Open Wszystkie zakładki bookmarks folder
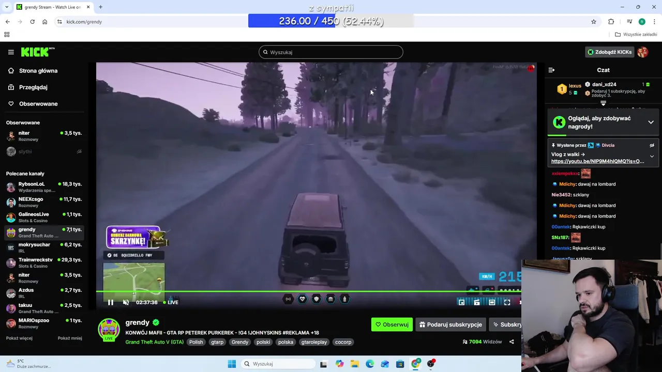The image size is (662, 372). pos(636,35)
